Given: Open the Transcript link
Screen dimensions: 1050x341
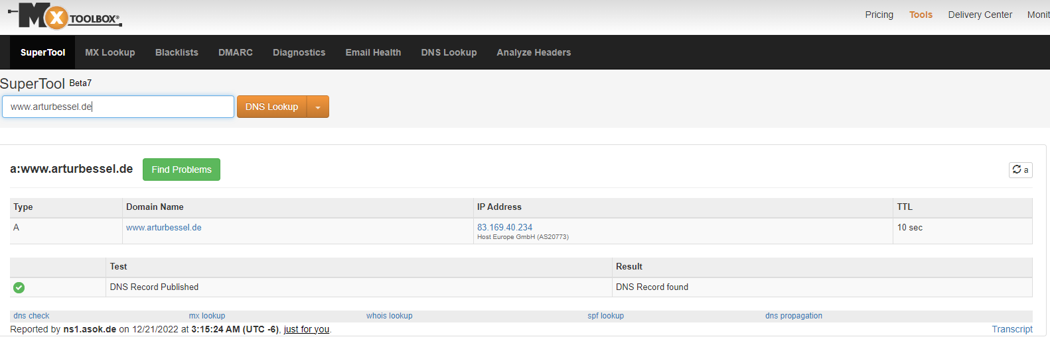Looking at the screenshot, I should pos(1012,329).
